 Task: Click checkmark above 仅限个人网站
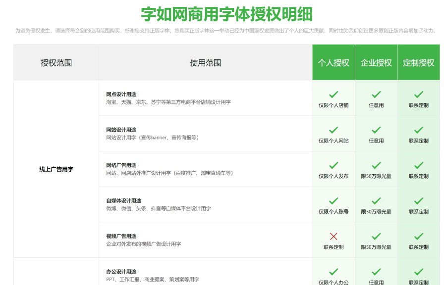point(334,130)
